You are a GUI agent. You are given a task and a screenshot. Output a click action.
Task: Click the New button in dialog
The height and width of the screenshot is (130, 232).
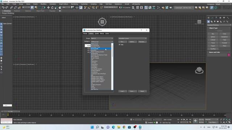[123, 42]
